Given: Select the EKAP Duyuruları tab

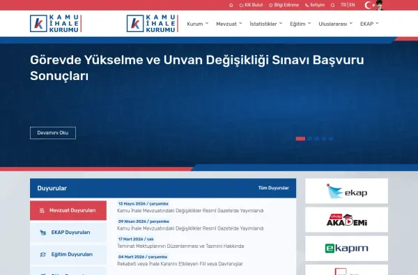Looking at the screenshot, I should pos(68,233).
